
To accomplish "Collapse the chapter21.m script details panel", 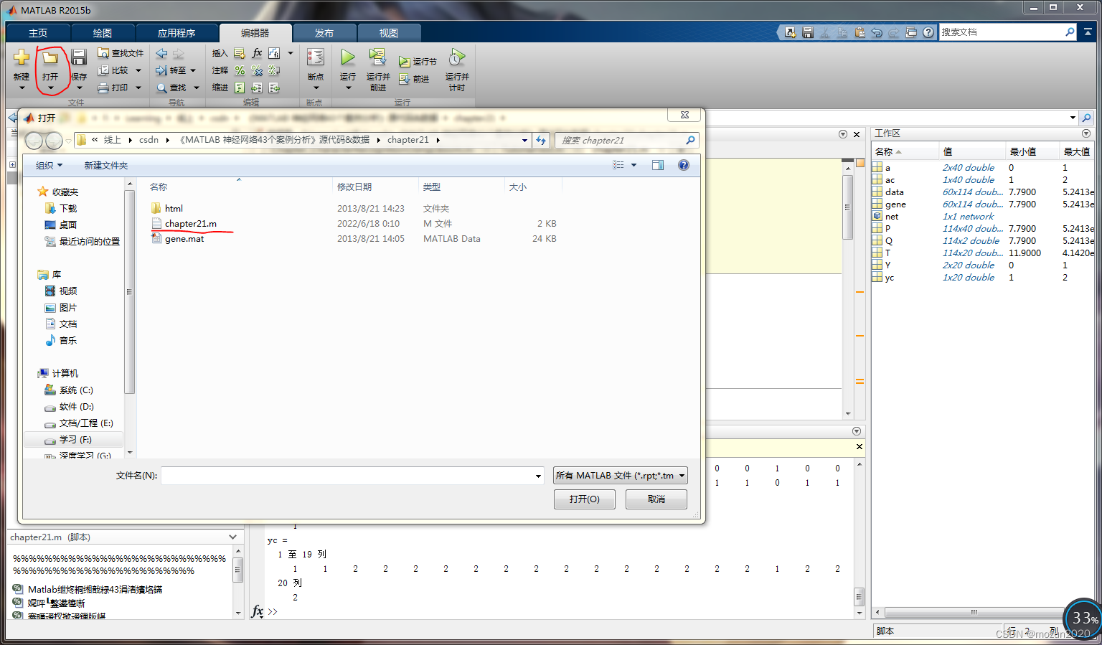I will 232,537.
